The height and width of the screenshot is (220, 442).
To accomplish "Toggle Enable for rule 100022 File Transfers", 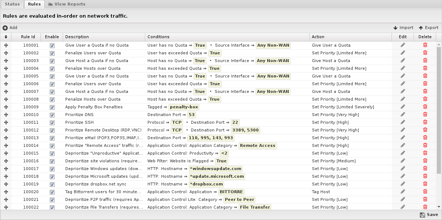I will [52, 208].
